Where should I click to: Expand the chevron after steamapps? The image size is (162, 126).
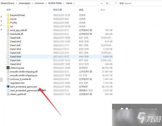(32, 3)
